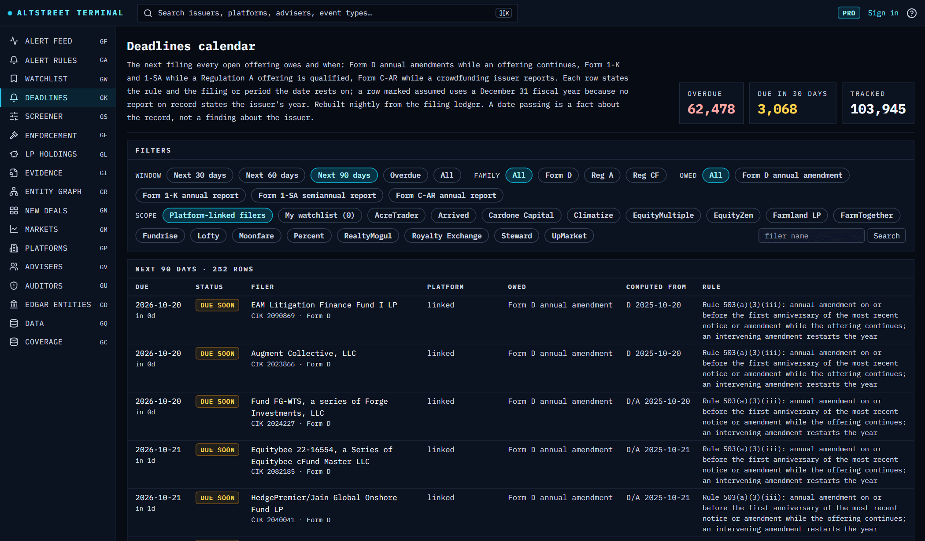Click the Search button beside filer name

click(887, 236)
